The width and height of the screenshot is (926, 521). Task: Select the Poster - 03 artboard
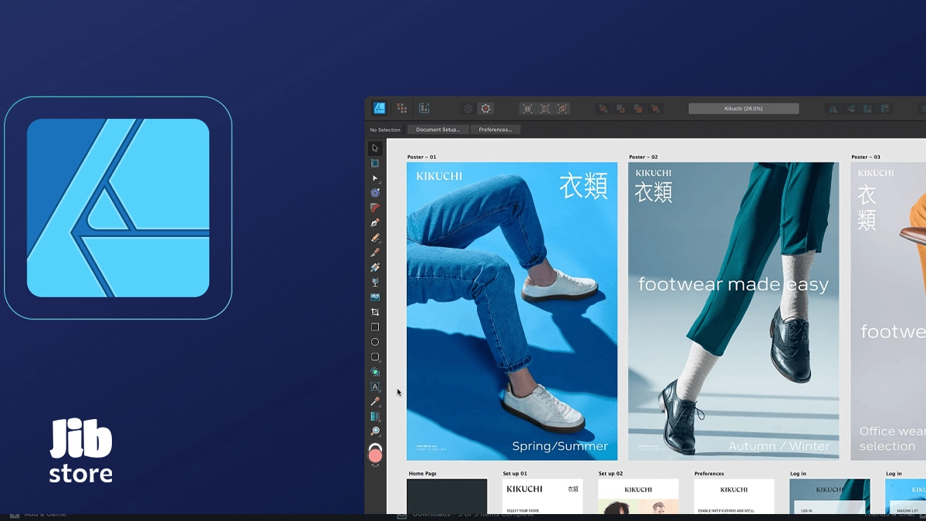(888, 311)
